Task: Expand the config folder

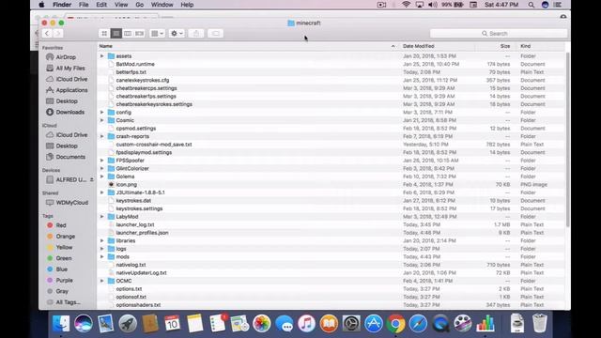Action: coord(102,113)
